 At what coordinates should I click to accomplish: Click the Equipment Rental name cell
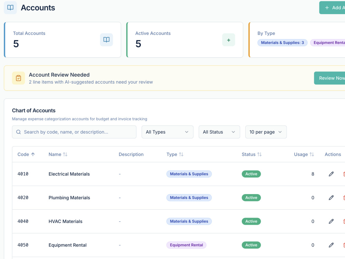(x=68, y=245)
